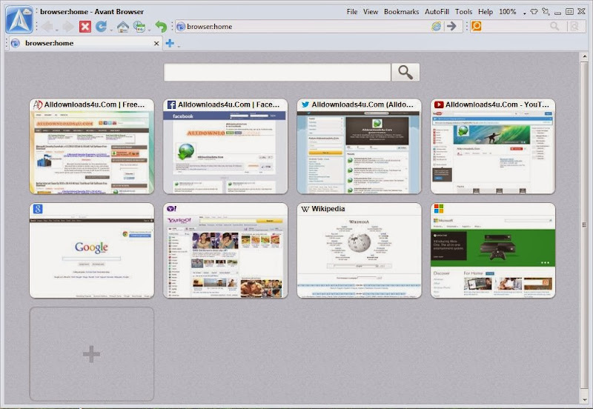Open the Yahoo speed-dial thumbnail

click(x=225, y=250)
